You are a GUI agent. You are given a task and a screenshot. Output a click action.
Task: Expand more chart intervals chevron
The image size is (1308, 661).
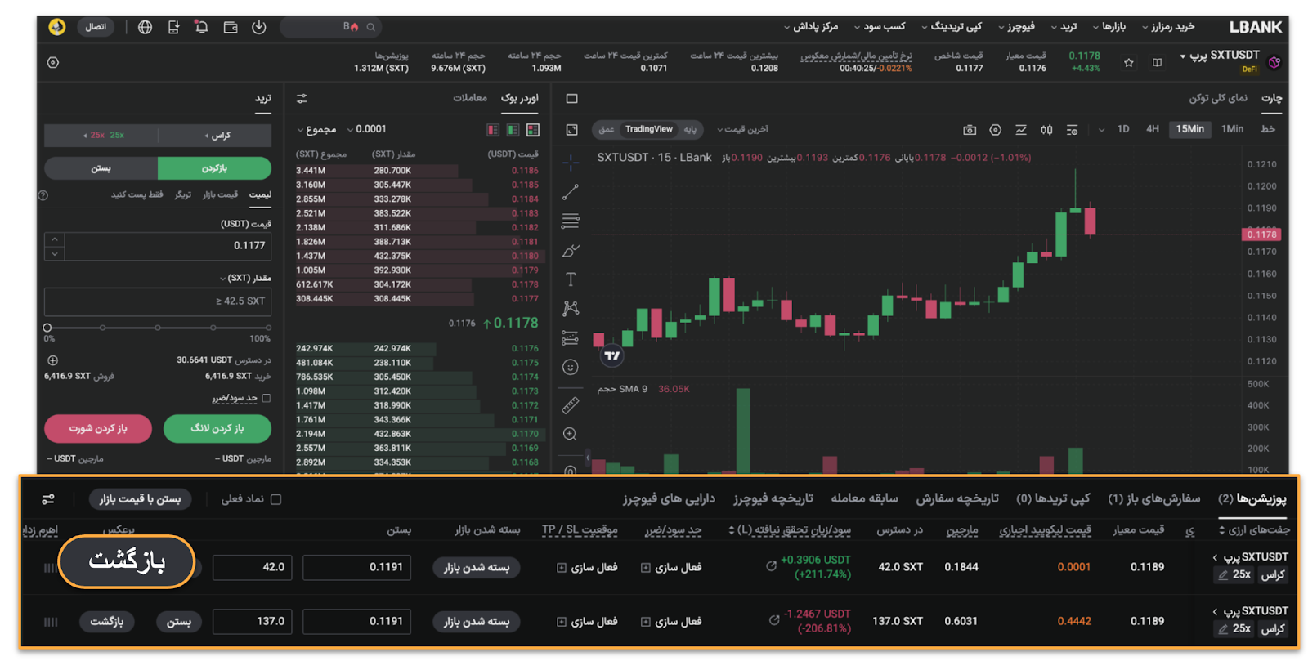coord(1101,129)
